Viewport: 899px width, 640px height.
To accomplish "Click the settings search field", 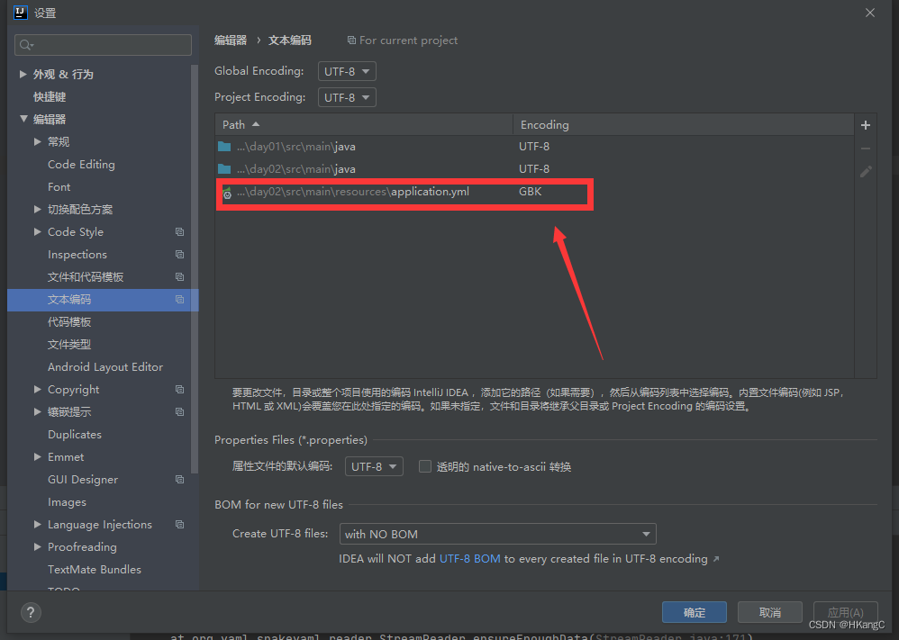I will (x=102, y=44).
